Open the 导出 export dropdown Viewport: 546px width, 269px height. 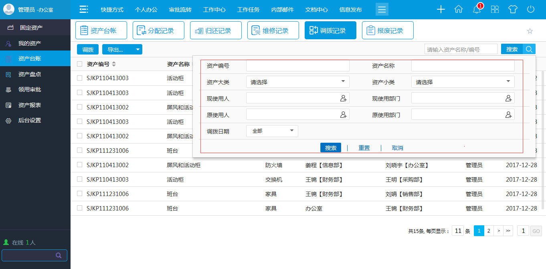(122, 49)
